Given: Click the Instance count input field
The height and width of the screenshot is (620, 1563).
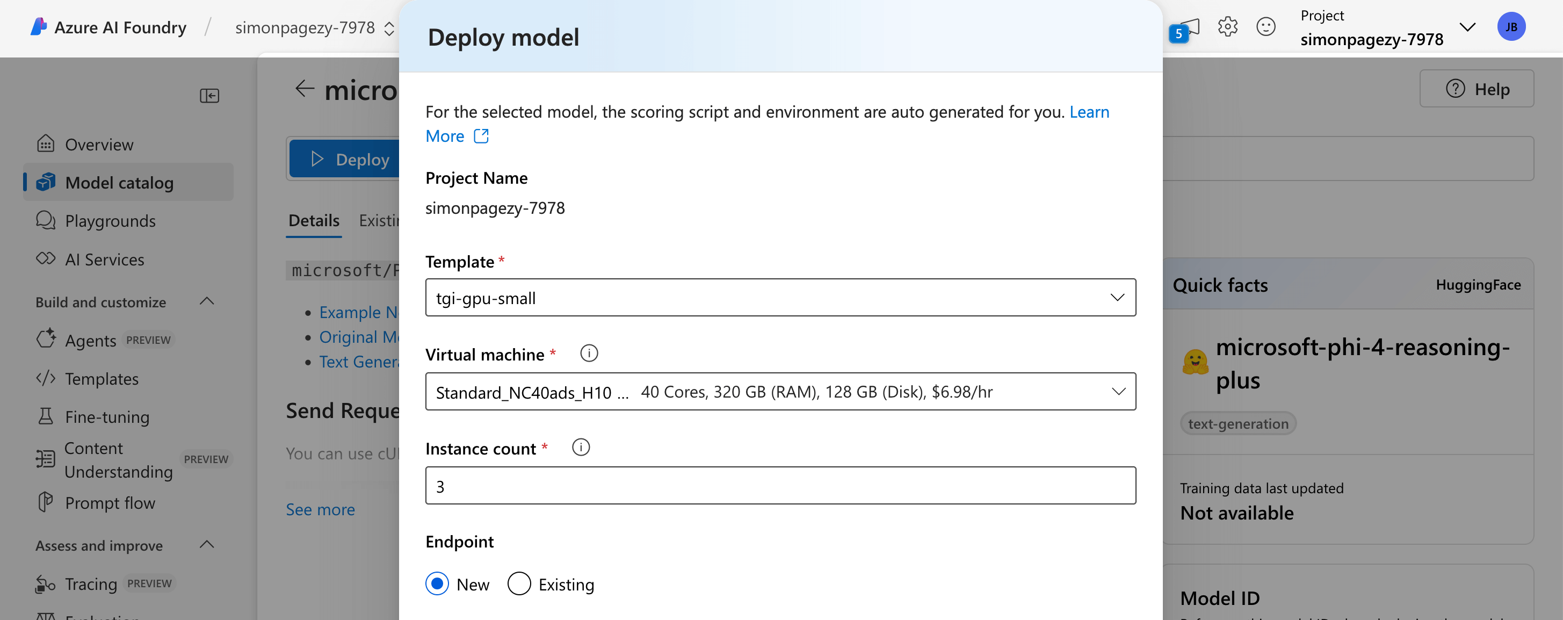Looking at the screenshot, I should [x=780, y=485].
